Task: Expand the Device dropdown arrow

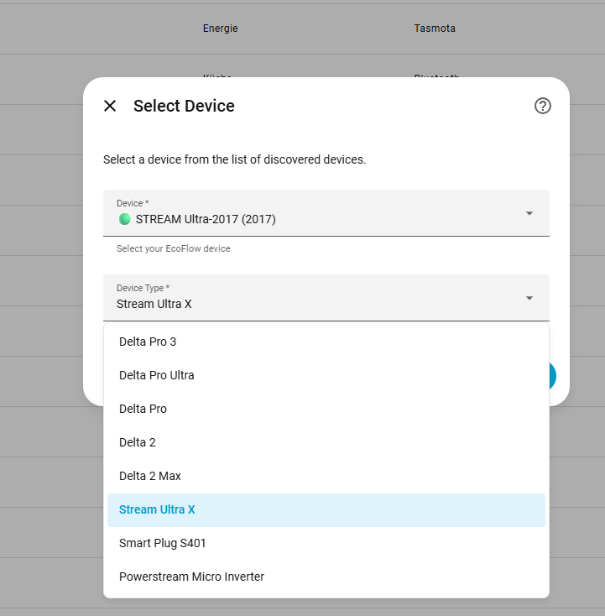Action: click(529, 213)
